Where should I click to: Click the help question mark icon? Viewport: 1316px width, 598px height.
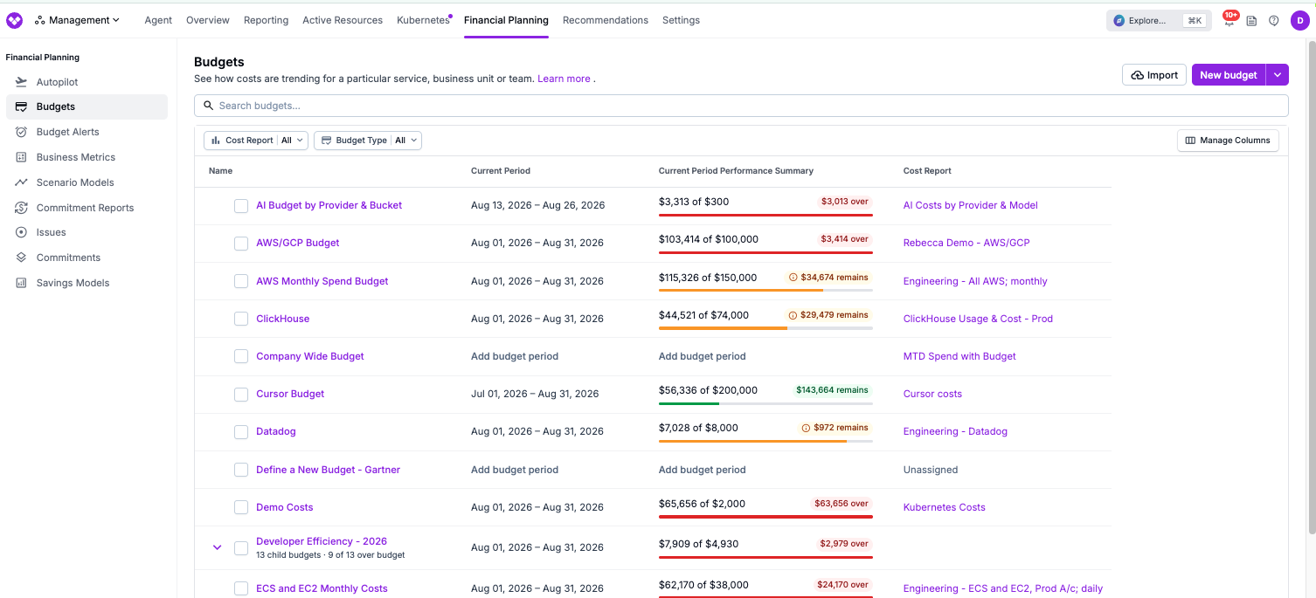1274,21
